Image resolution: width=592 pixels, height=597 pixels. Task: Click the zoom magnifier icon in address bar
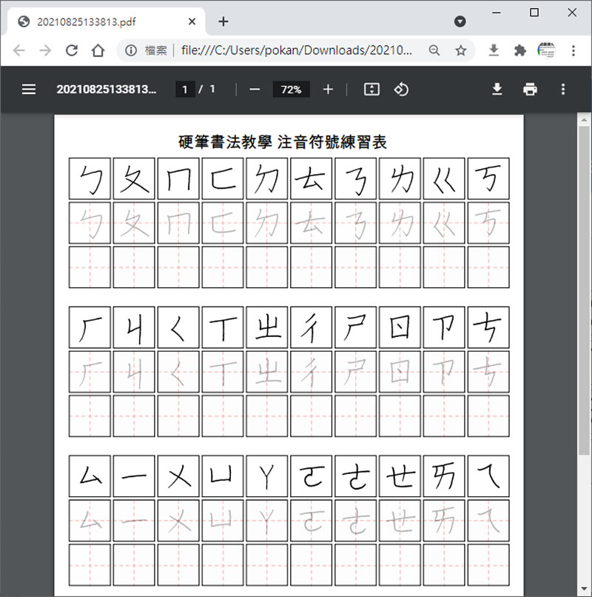click(434, 50)
